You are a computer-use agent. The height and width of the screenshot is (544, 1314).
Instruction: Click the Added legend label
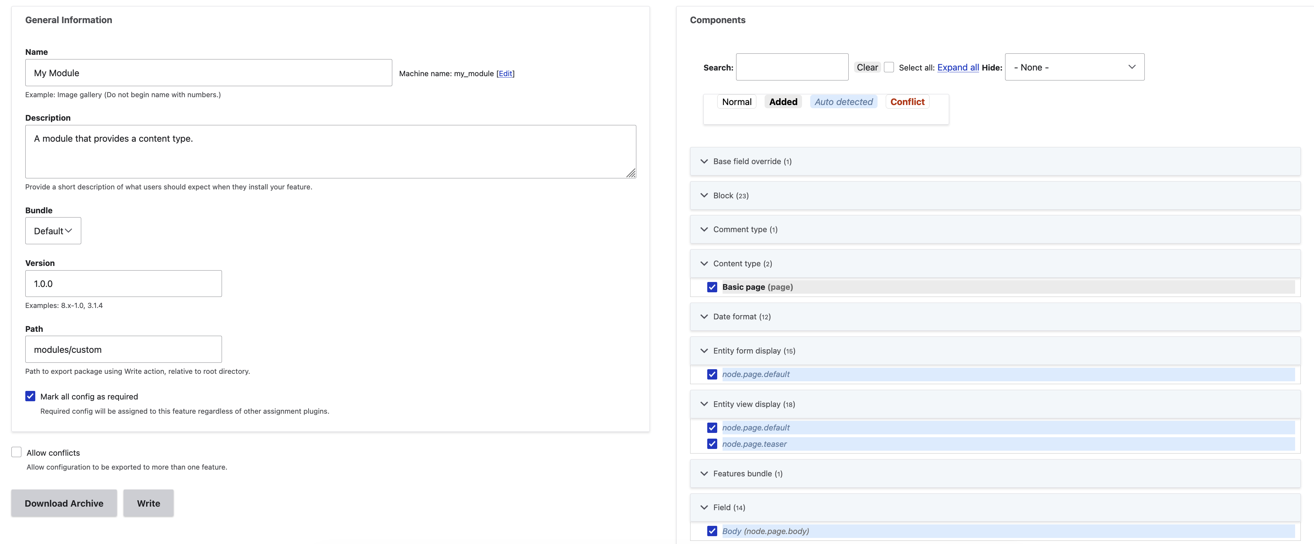(783, 102)
